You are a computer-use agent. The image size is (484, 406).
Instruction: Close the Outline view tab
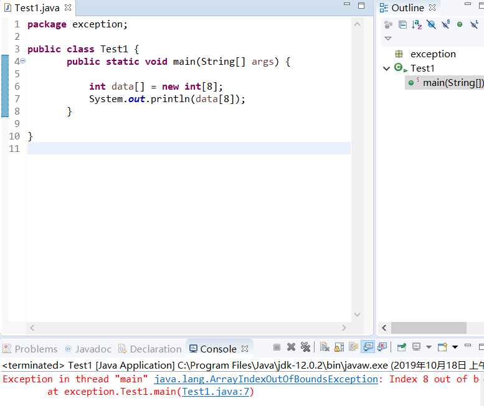[432, 7]
